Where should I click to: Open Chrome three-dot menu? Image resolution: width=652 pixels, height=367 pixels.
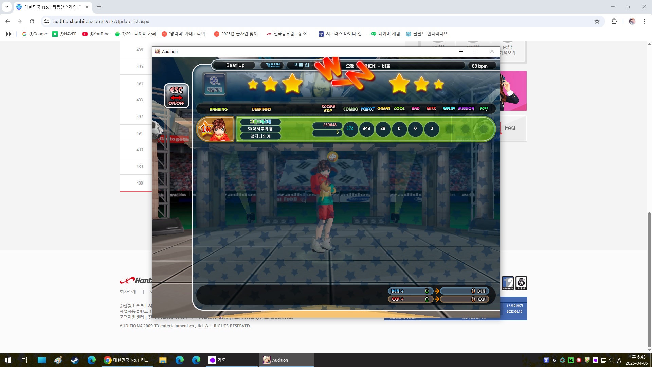click(x=644, y=21)
